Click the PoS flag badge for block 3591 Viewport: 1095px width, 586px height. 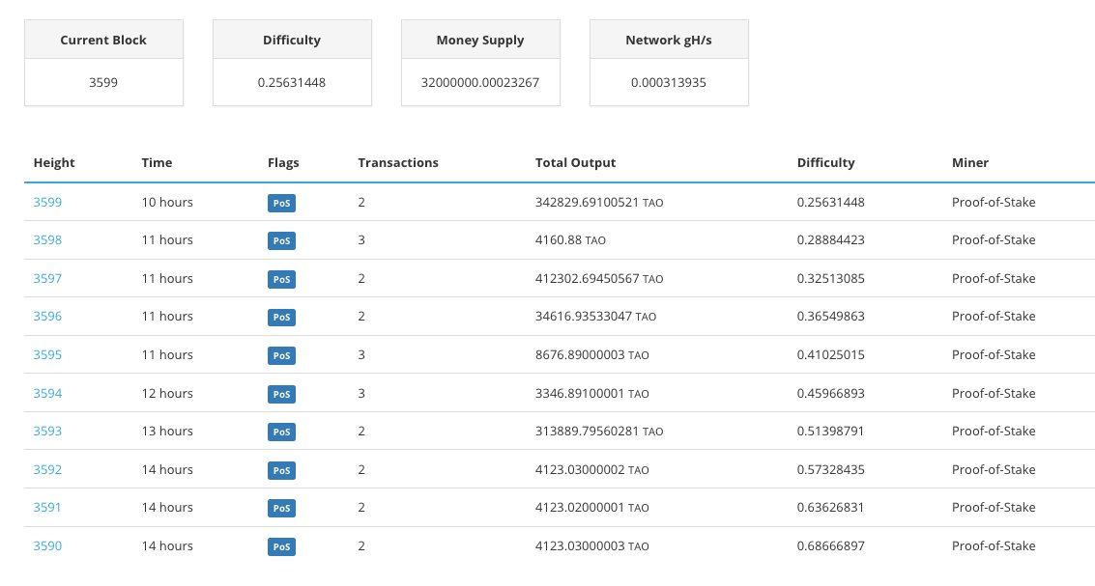(x=281, y=508)
